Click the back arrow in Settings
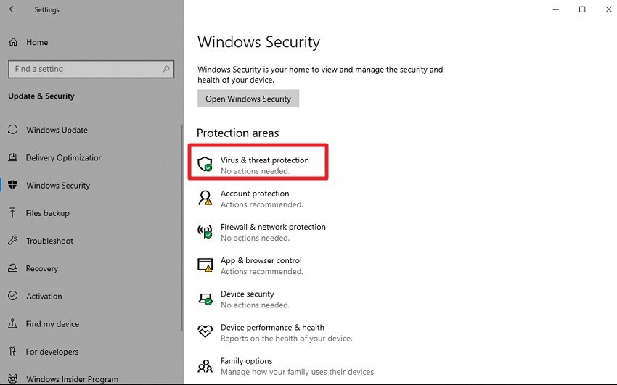The width and height of the screenshot is (617, 385). click(x=12, y=9)
